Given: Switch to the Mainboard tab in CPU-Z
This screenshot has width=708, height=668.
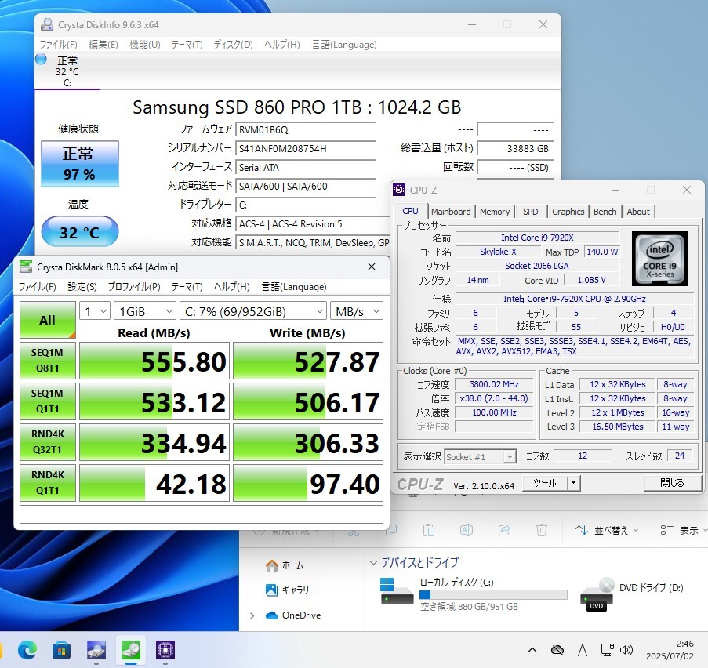Looking at the screenshot, I should (x=451, y=212).
